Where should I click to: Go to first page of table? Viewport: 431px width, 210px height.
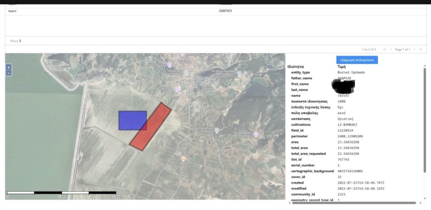point(385,50)
